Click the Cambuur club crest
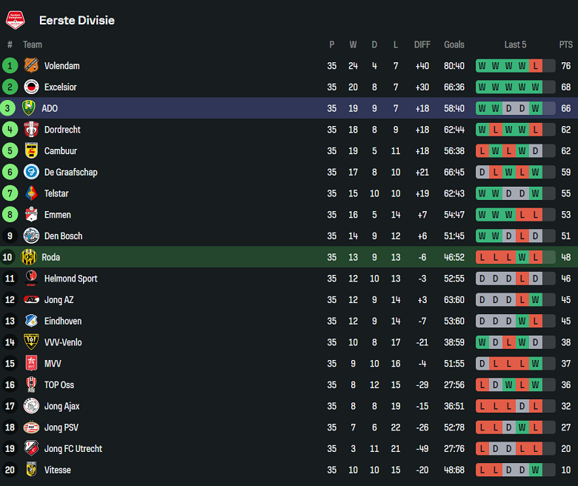 click(x=30, y=151)
